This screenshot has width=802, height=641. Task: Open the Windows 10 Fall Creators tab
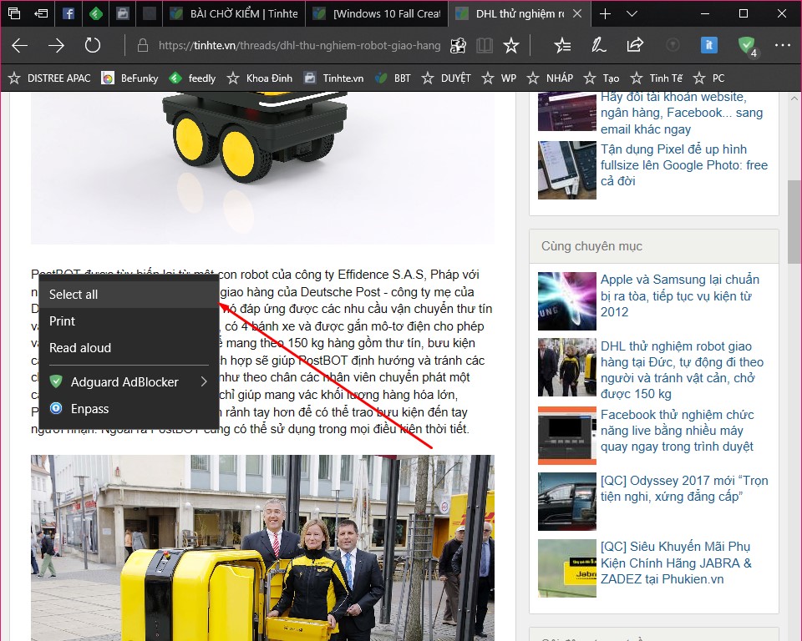(x=377, y=14)
